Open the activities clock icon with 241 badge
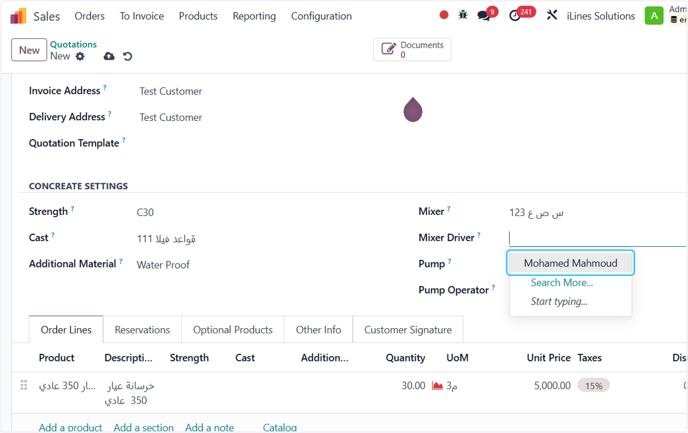The height and width of the screenshot is (433, 688). point(515,16)
